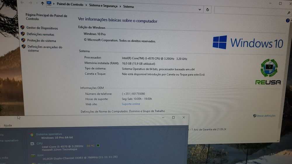Click 'Sistema operativo' heading in front window
The width and height of the screenshot is (292, 164).
tap(49, 134)
